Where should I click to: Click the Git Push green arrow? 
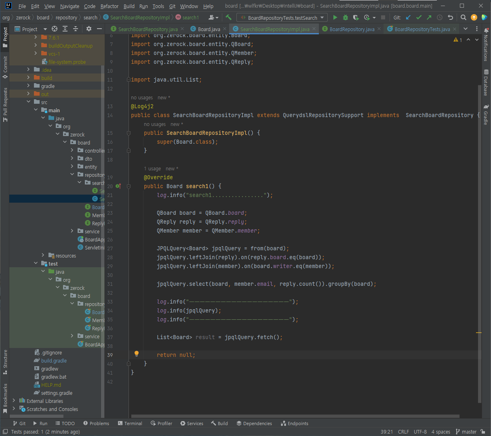(x=429, y=17)
